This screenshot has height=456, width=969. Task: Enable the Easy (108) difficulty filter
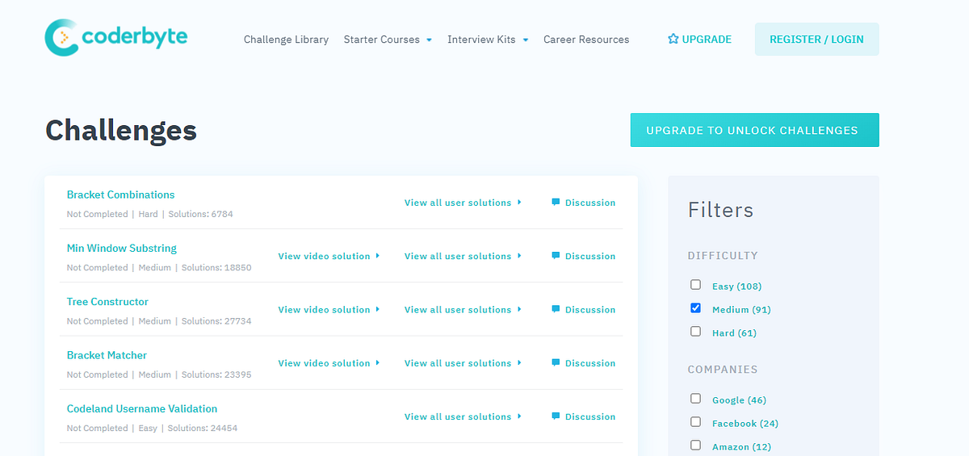pos(695,285)
